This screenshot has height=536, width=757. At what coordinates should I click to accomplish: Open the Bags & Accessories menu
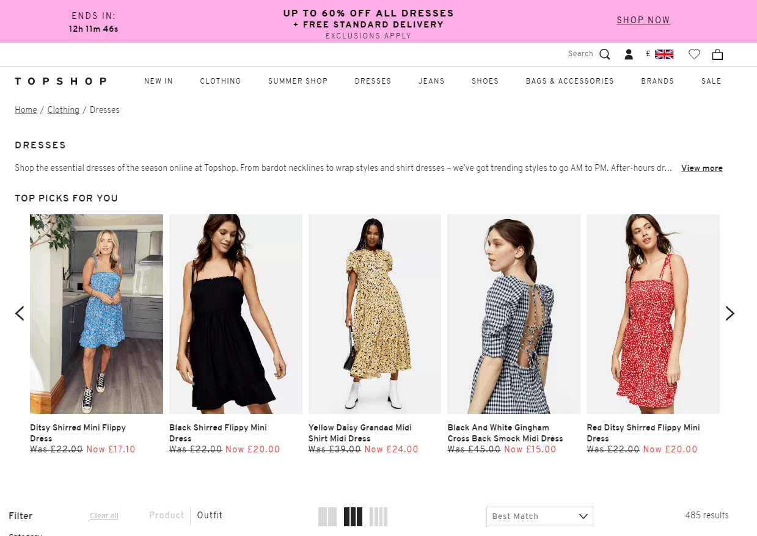click(570, 81)
